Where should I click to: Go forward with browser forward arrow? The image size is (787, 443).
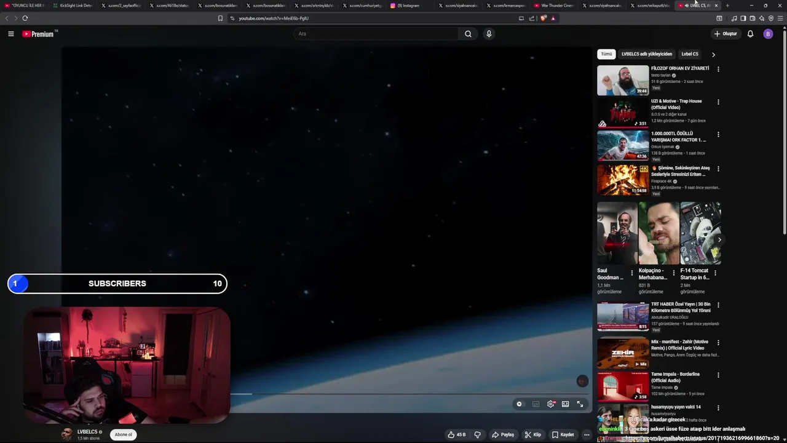15,18
